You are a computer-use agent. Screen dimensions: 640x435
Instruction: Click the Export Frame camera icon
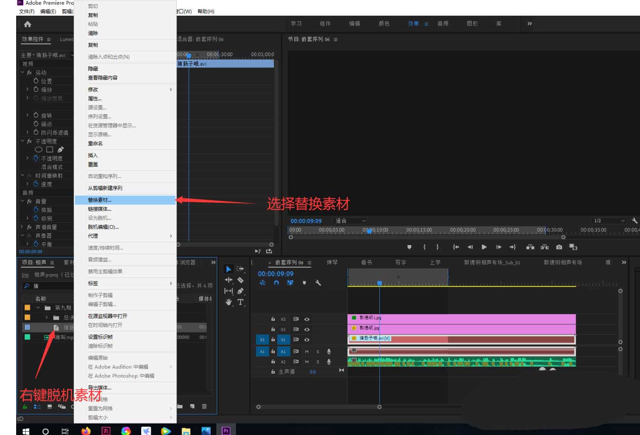559,247
